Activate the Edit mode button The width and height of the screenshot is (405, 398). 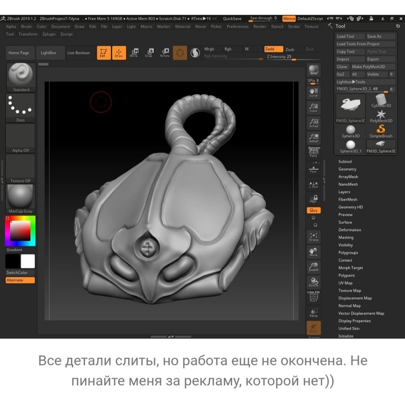104,53
